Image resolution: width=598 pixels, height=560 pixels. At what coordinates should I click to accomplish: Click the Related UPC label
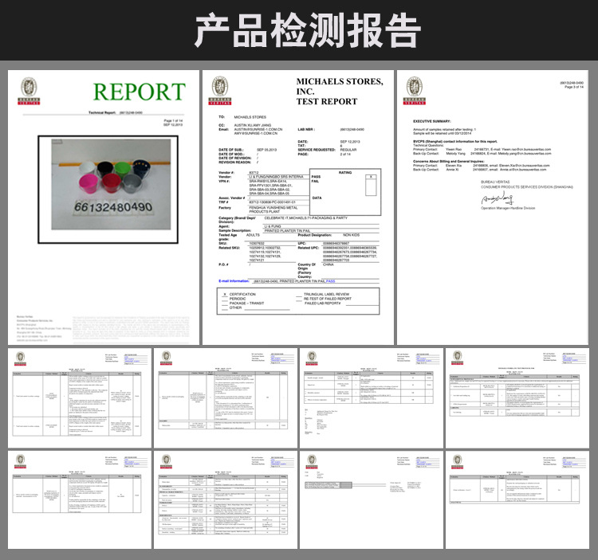tap(309, 248)
